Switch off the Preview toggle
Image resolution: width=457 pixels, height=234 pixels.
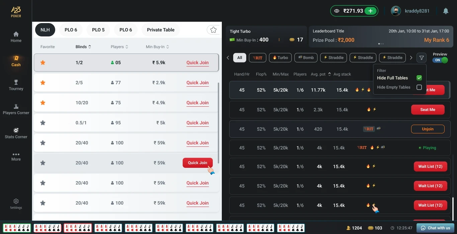[440, 60]
